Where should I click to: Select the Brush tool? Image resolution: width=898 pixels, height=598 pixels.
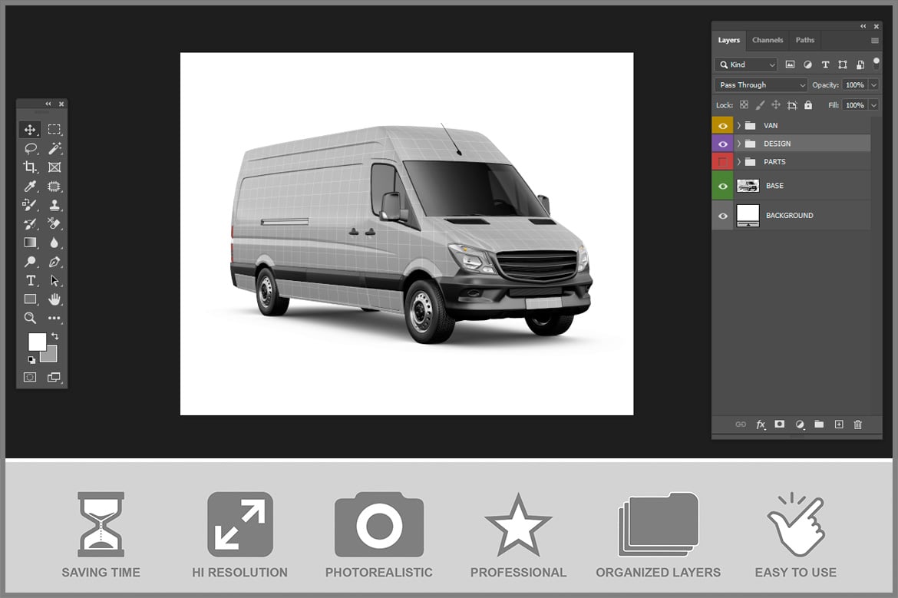[x=30, y=204]
